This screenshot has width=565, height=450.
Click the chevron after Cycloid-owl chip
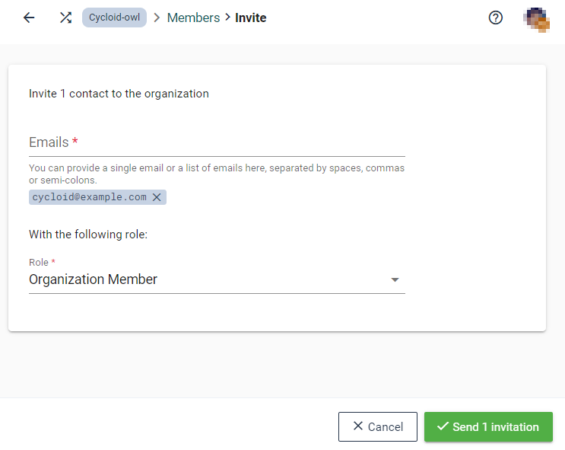(157, 18)
